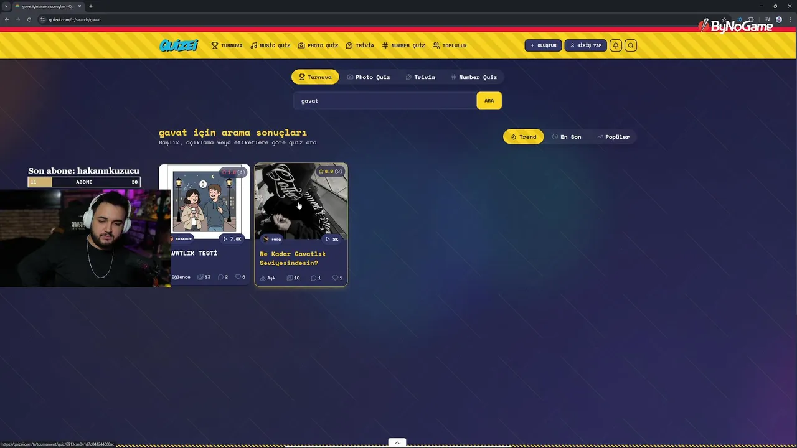The height and width of the screenshot is (448, 797).
Task: Open the Chrome three-dot menu
Action: tap(790, 19)
